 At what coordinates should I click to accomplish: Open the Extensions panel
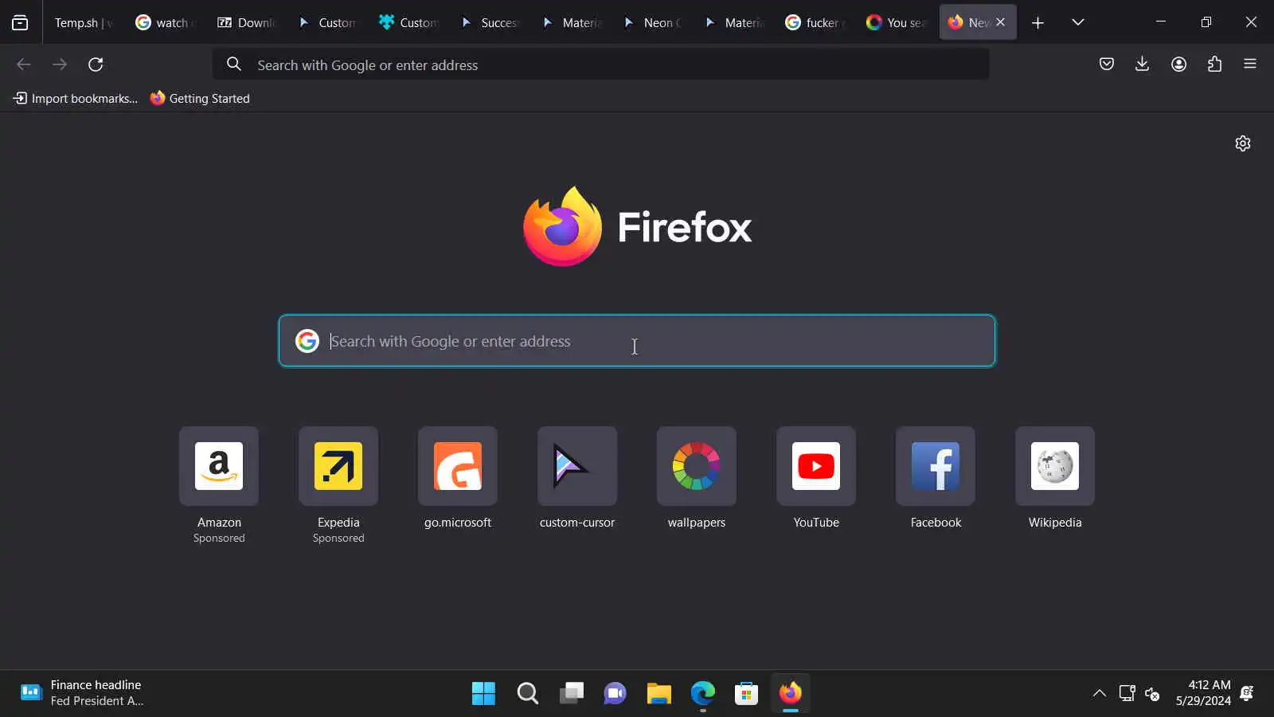[x=1215, y=65]
